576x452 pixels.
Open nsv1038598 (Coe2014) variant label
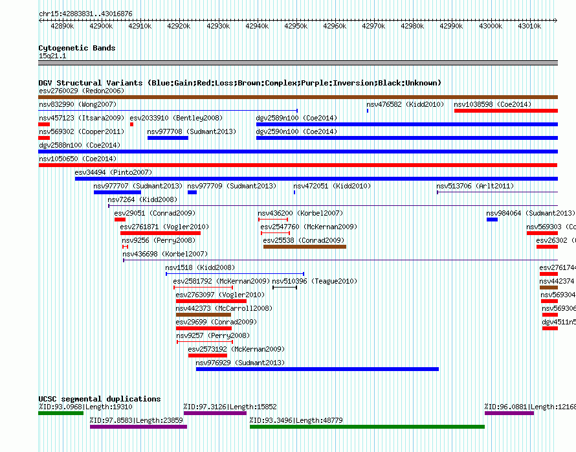click(x=493, y=104)
